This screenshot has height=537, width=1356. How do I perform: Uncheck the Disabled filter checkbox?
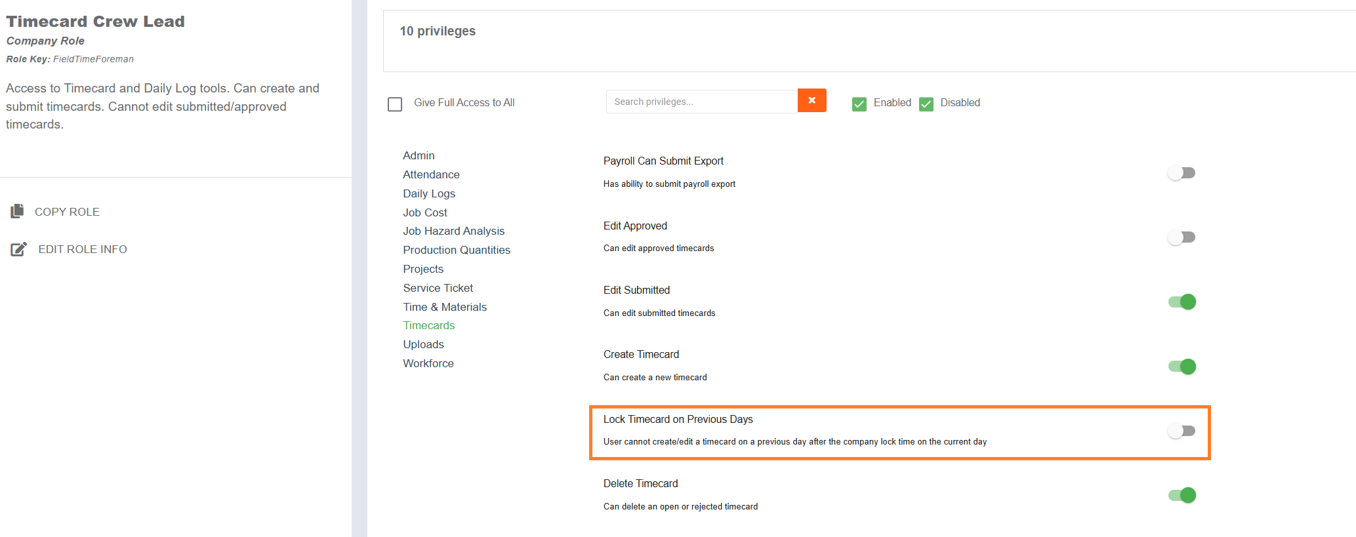pyautogui.click(x=926, y=104)
